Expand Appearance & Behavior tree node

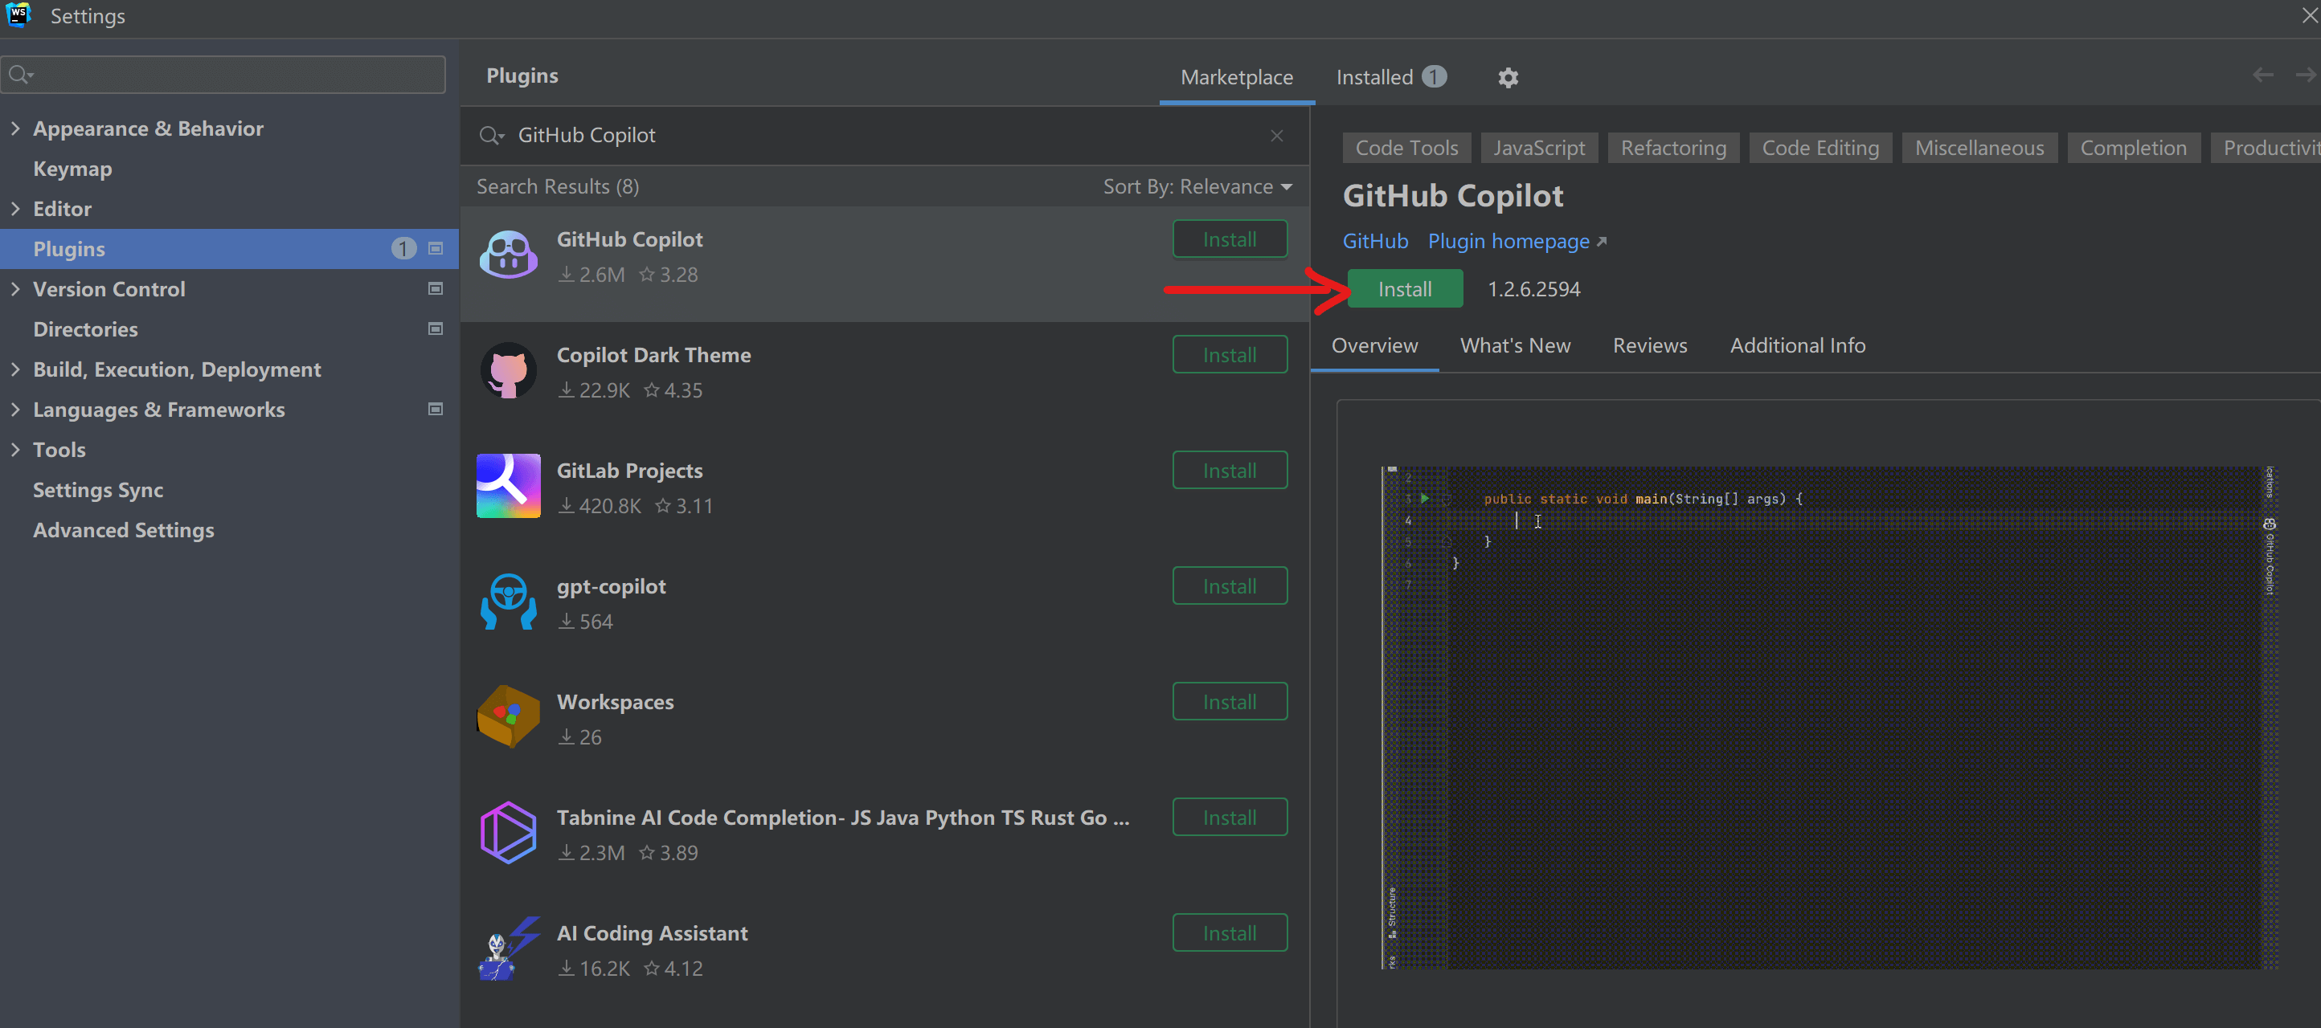pyautogui.click(x=15, y=128)
